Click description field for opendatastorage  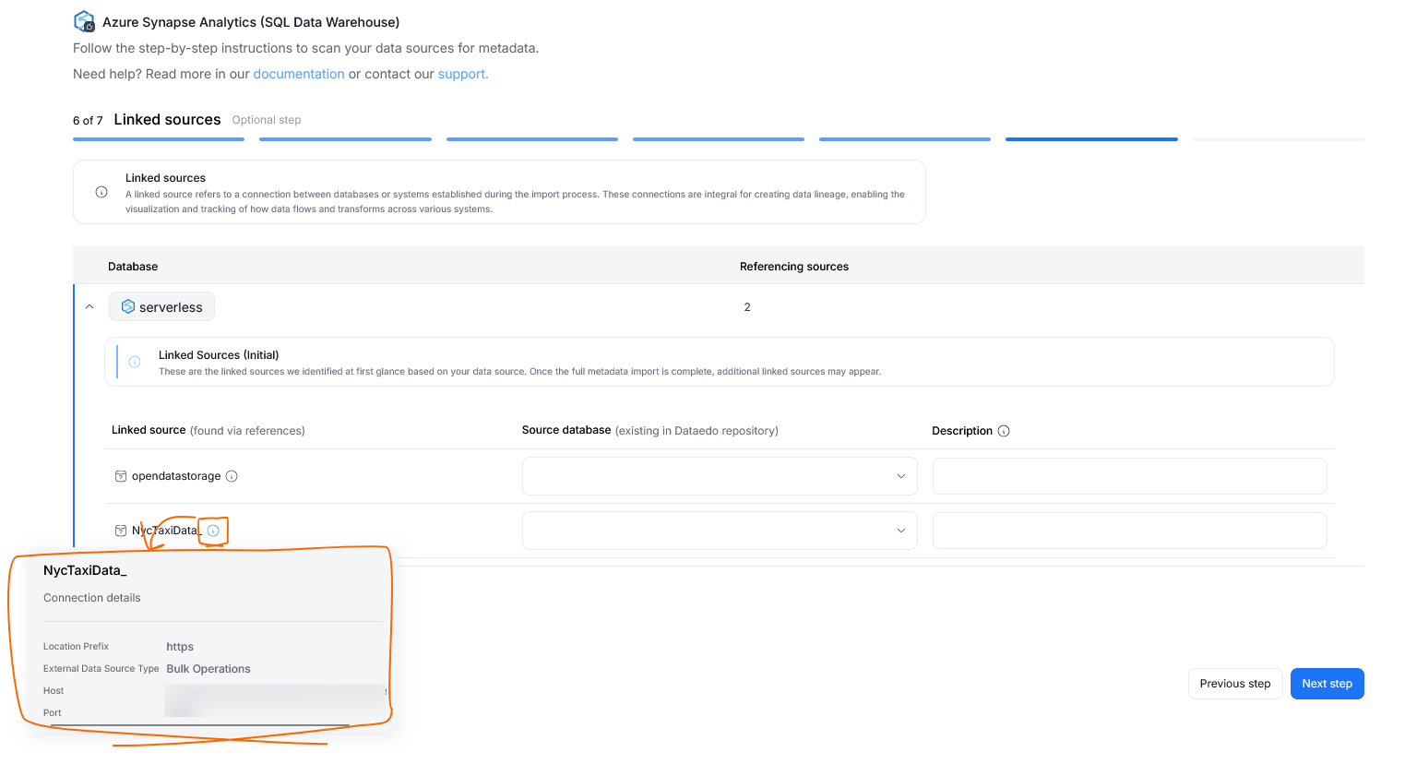pos(1129,476)
